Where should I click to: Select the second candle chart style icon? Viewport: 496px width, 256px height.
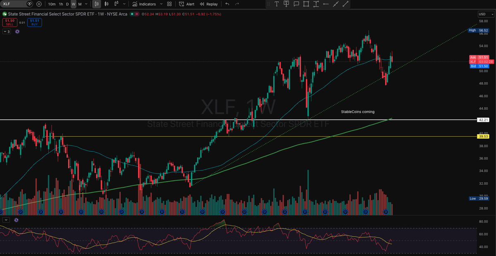coord(107,4)
